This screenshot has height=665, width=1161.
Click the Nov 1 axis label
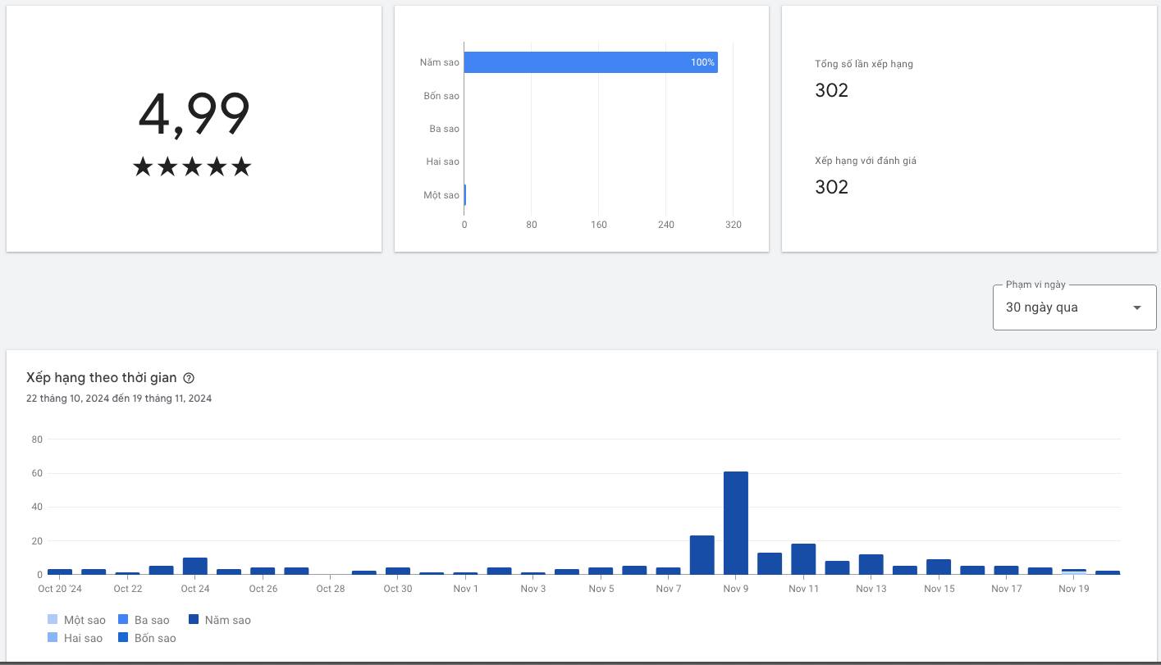click(x=465, y=589)
